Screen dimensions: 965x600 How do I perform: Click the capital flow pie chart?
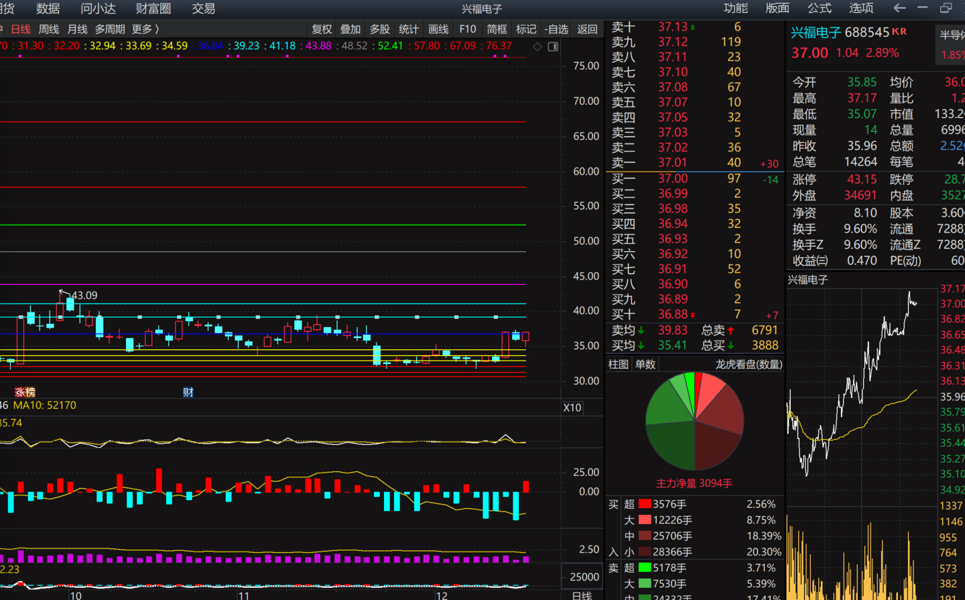pyautogui.click(x=694, y=421)
